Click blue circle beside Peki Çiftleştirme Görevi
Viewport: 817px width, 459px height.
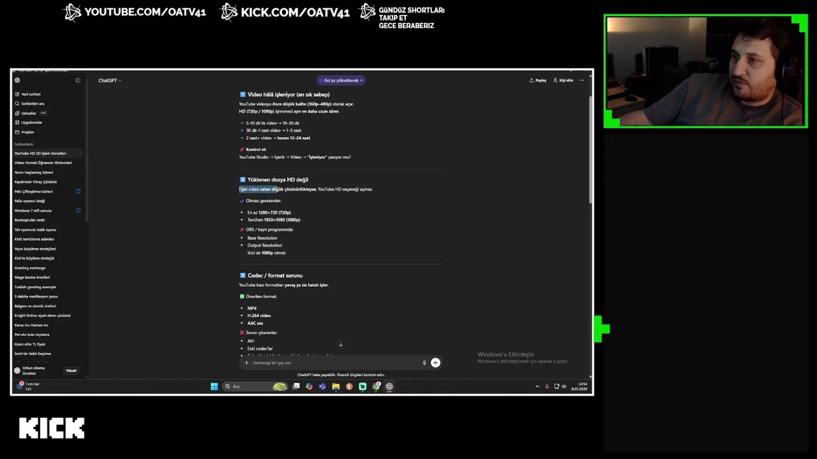coord(79,191)
